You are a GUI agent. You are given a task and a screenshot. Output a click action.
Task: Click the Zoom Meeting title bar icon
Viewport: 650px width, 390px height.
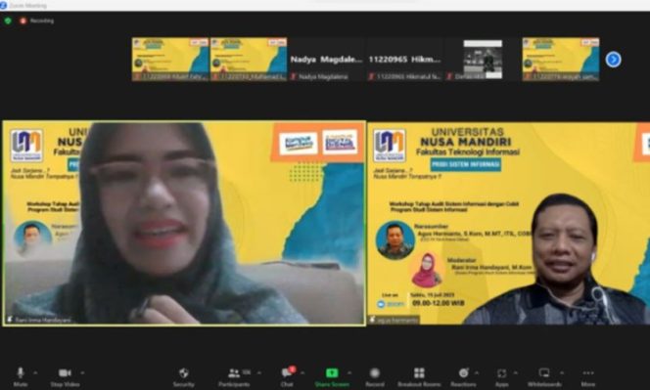pyautogui.click(x=4, y=6)
